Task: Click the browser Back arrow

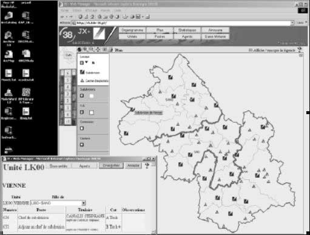Action: pyautogui.click(x=62, y=16)
